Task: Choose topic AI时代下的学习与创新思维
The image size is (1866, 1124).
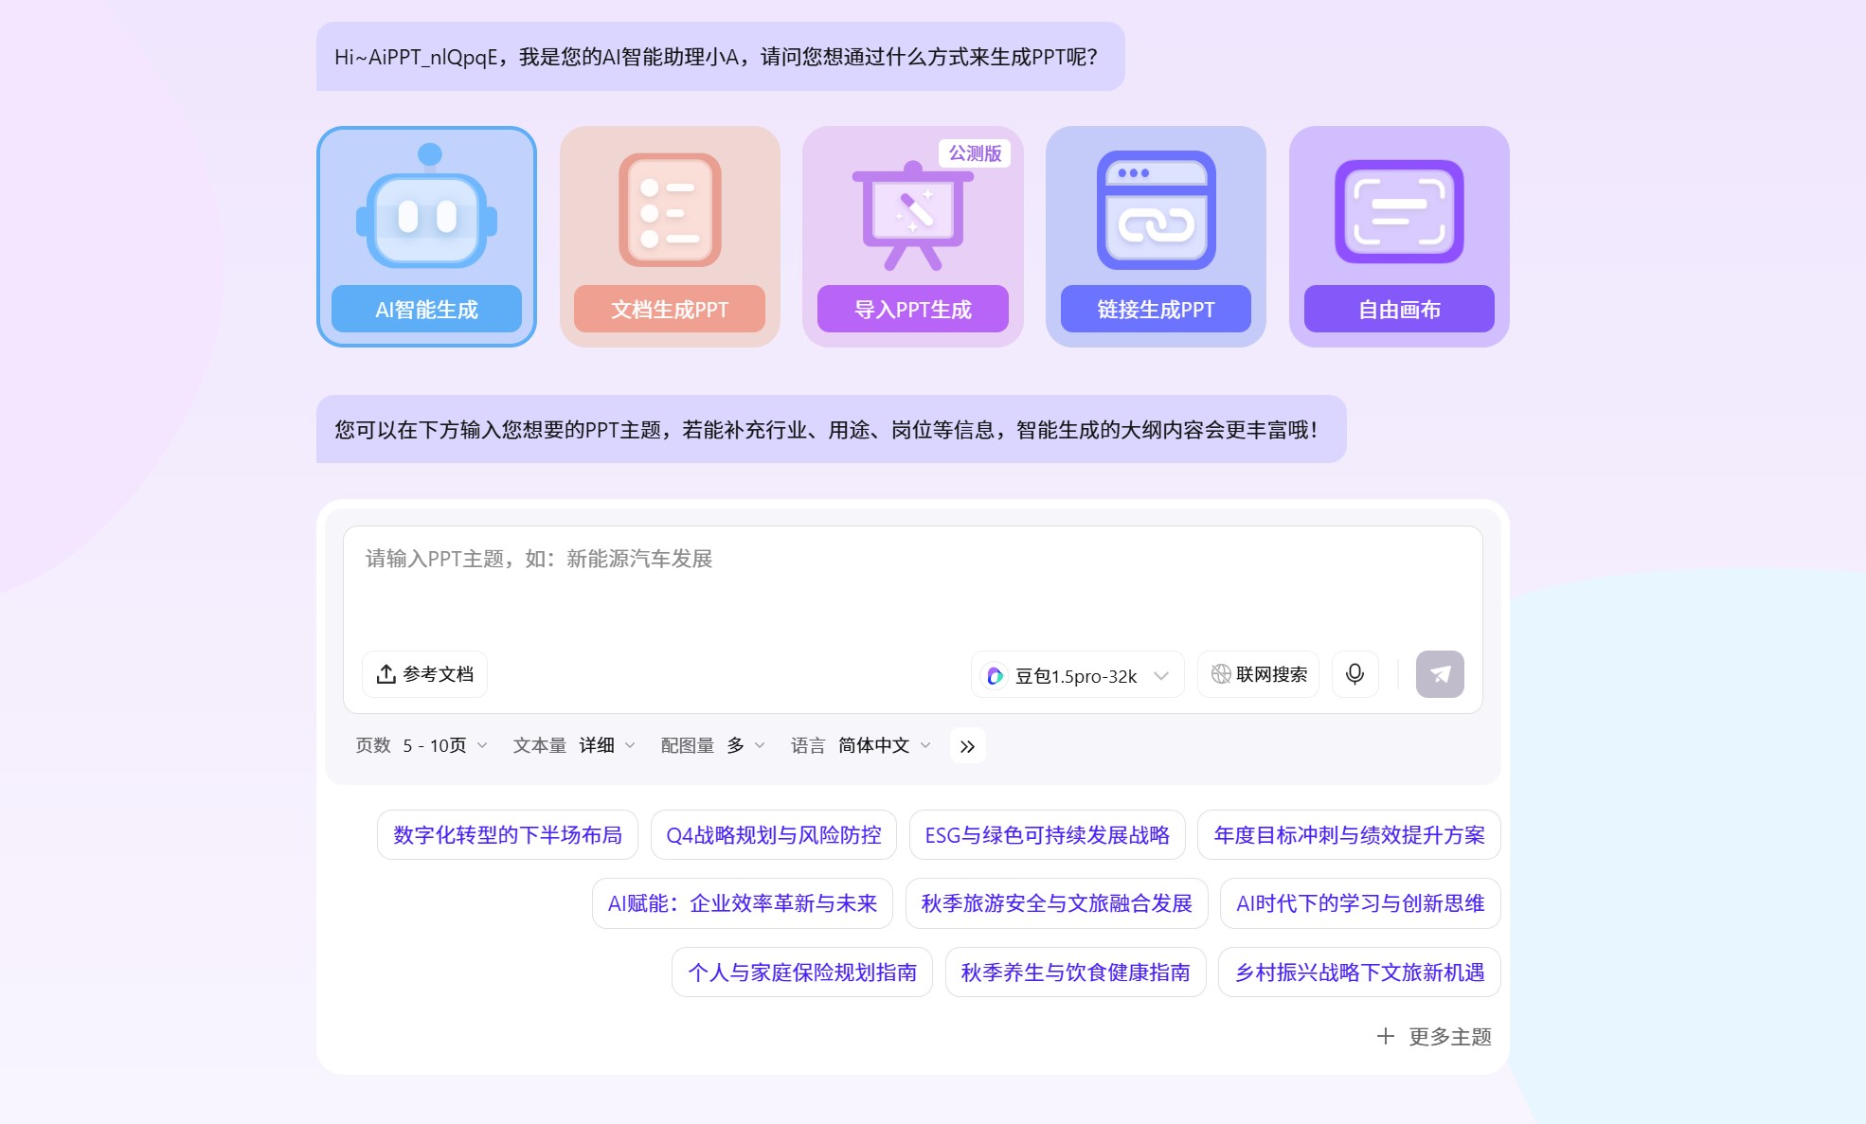Action: tap(1360, 903)
